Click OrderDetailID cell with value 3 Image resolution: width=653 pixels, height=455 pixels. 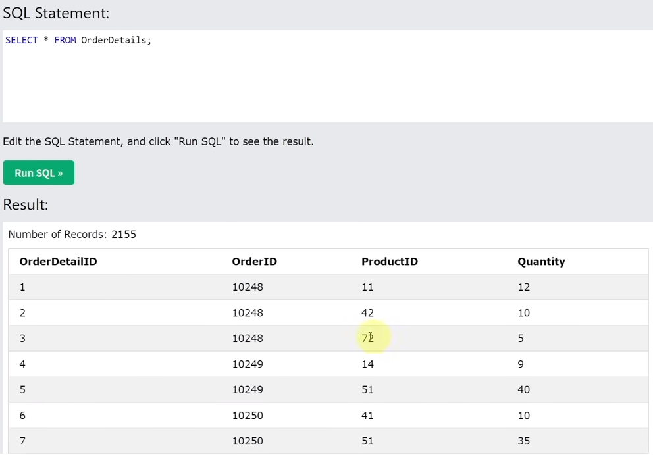click(22, 338)
